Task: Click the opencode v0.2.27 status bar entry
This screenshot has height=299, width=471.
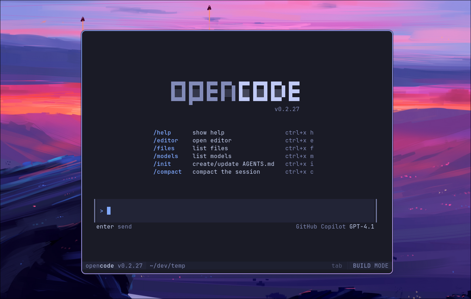Action: click(x=114, y=266)
